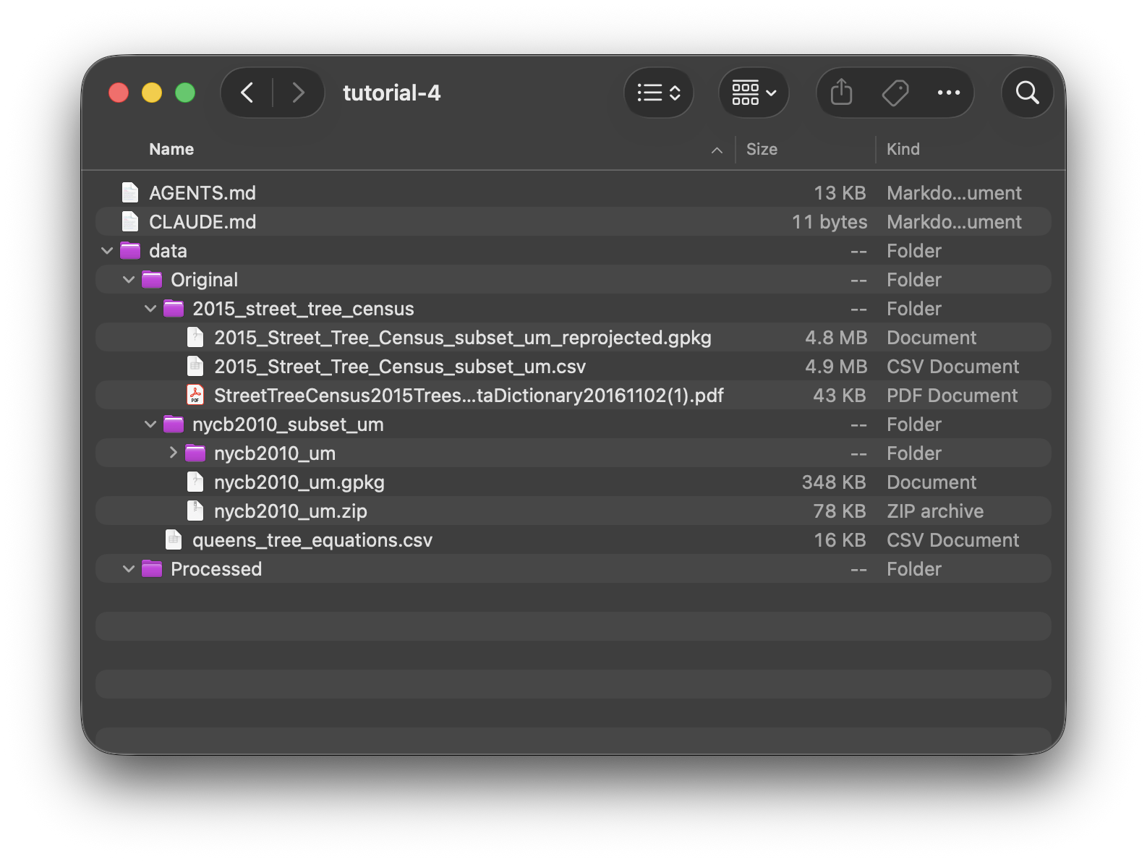
Task: Click the nycb2010_um.zip archive icon
Action: pos(195,511)
